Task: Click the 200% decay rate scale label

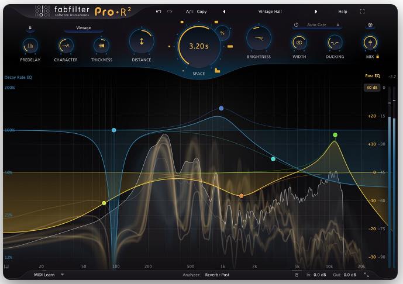Action: tap(9, 88)
